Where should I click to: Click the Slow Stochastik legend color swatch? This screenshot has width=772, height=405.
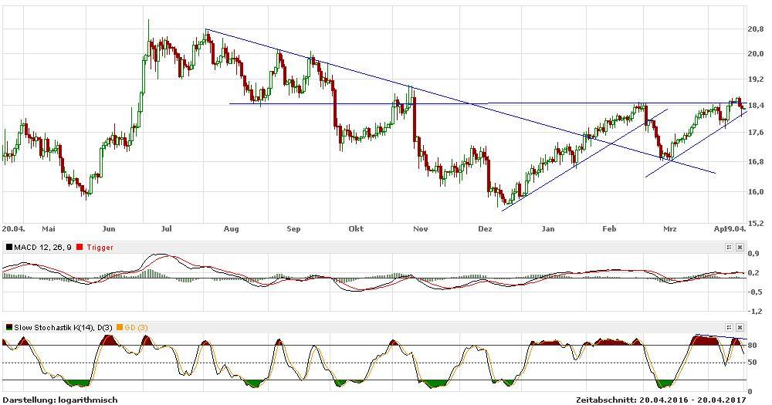tap(8, 328)
